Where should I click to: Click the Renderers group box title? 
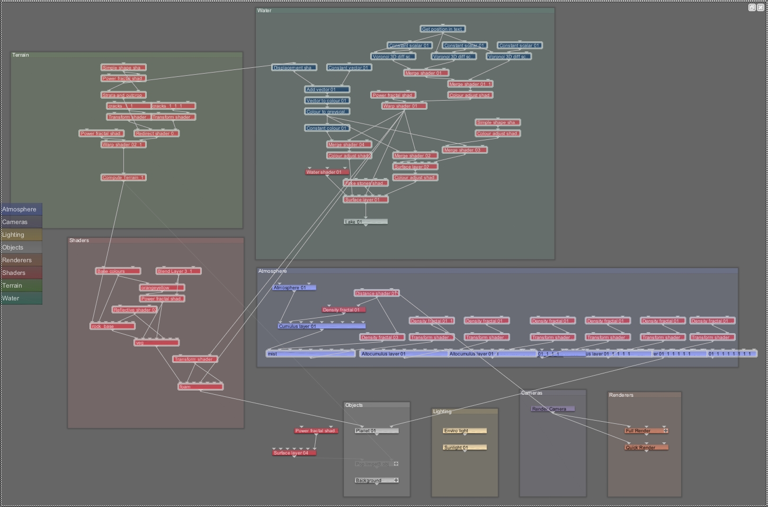[x=621, y=395]
